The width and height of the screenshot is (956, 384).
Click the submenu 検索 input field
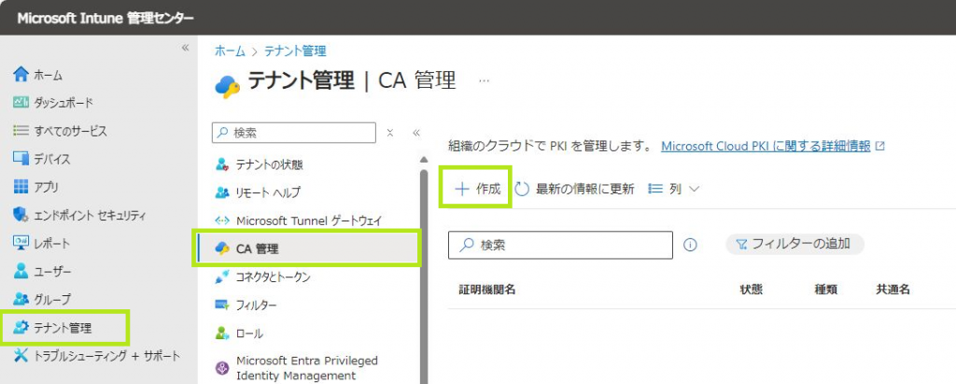pyautogui.click(x=294, y=133)
